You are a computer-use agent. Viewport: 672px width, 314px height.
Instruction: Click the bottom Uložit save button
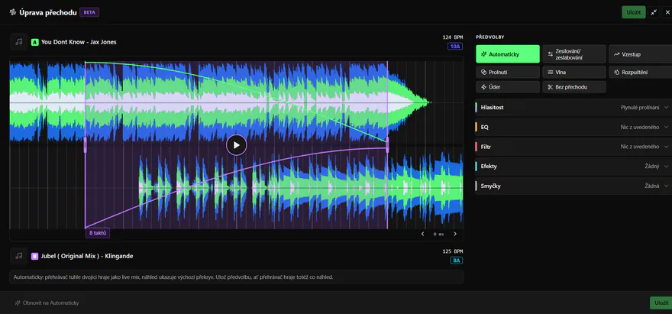(x=661, y=303)
